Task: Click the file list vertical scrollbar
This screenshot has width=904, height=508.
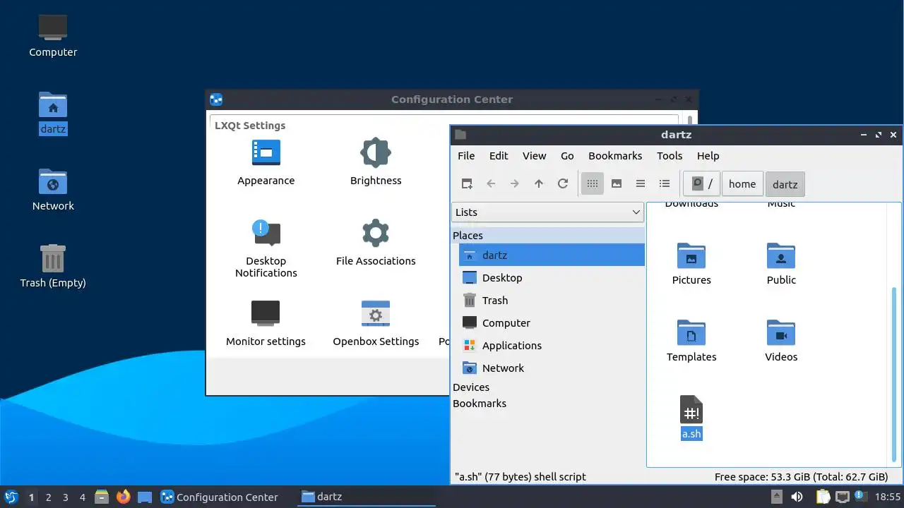Action: click(x=894, y=374)
